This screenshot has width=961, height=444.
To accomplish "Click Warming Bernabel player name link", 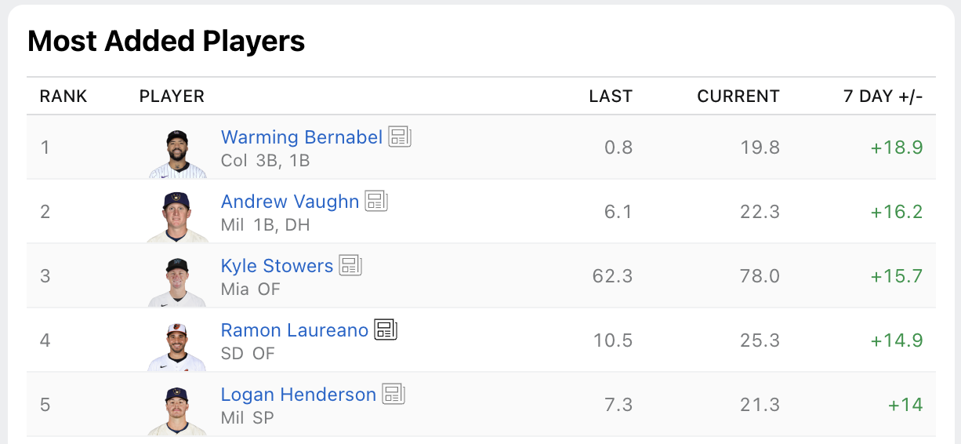I will 302,137.
